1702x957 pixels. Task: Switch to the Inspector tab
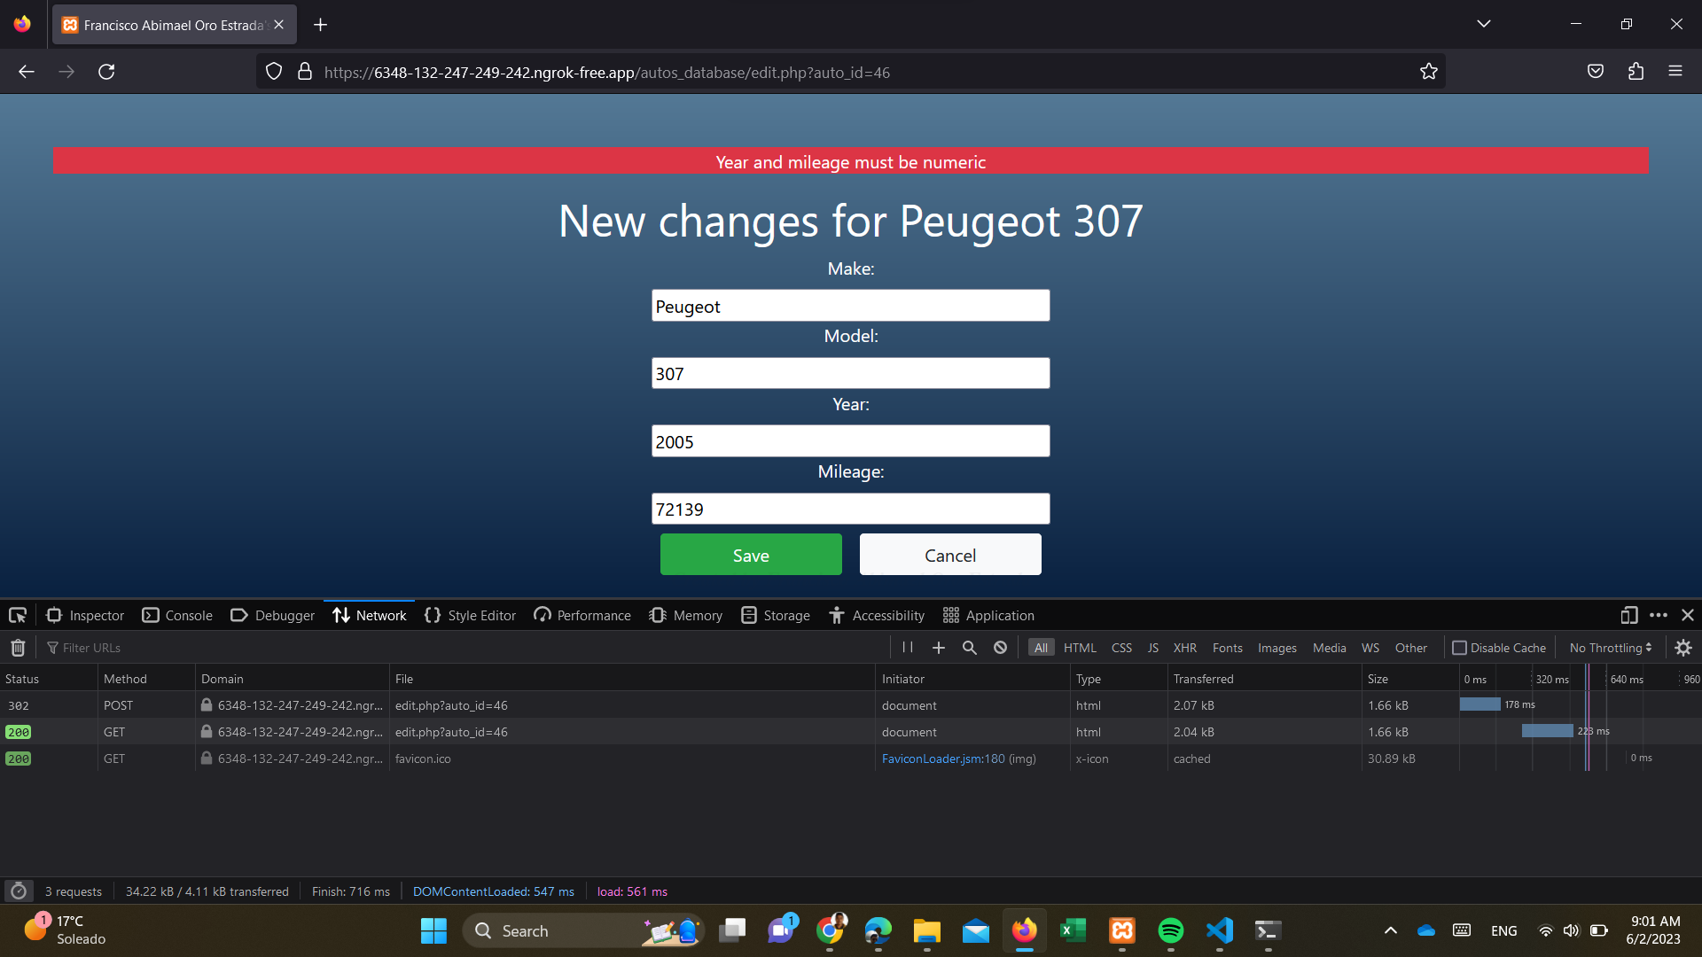[x=85, y=615]
